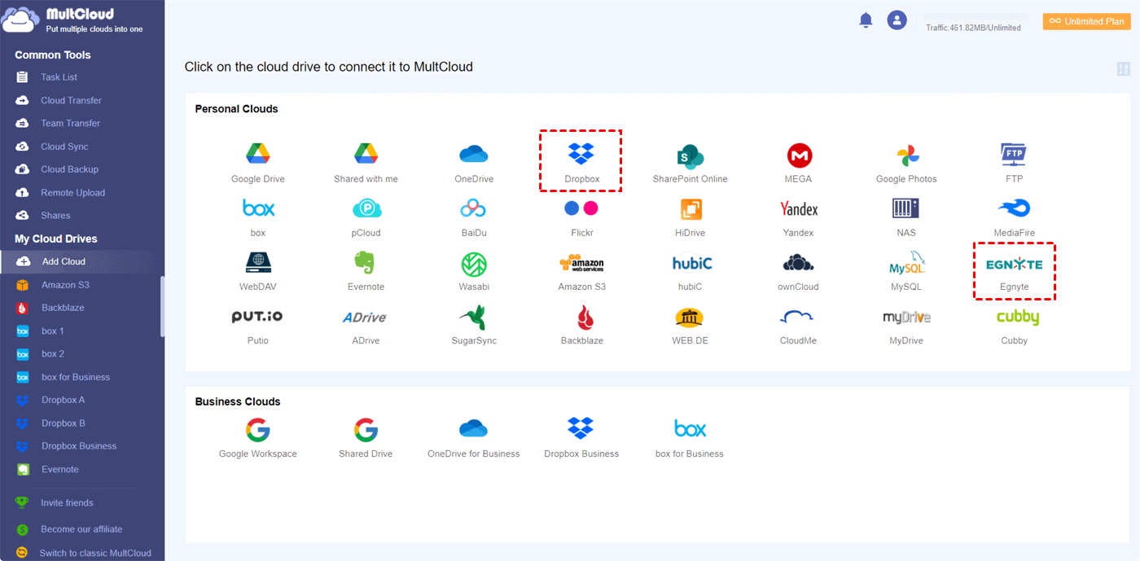Connect Google Photos

click(906, 163)
